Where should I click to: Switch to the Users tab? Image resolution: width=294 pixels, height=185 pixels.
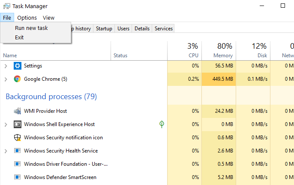123,29
